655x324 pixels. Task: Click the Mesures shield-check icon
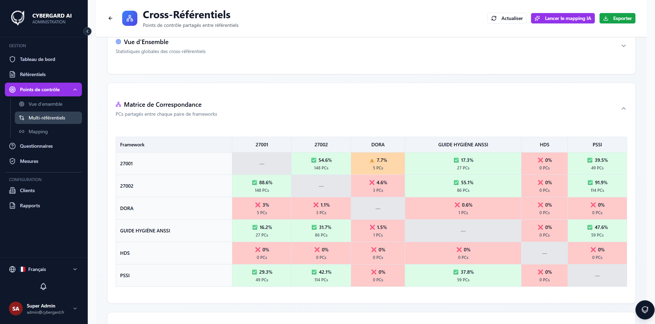point(12,161)
